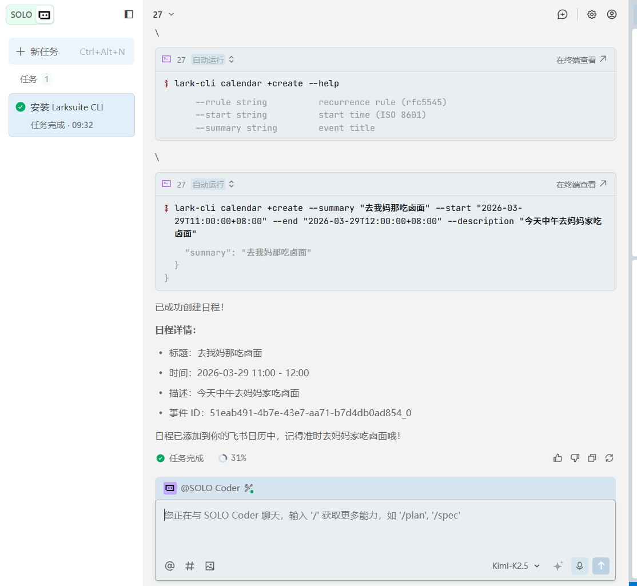The width and height of the screenshot is (637, 586).
Task: Start voice input with the microphone
Action: click(579, 566)
